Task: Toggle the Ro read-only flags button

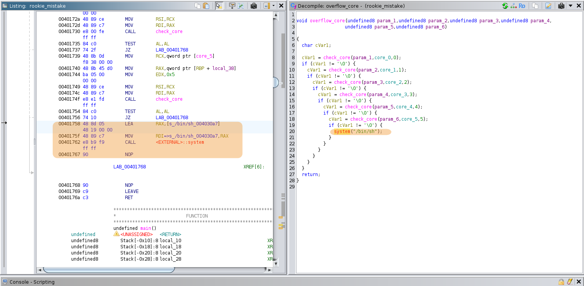Action: click(522, 6)
